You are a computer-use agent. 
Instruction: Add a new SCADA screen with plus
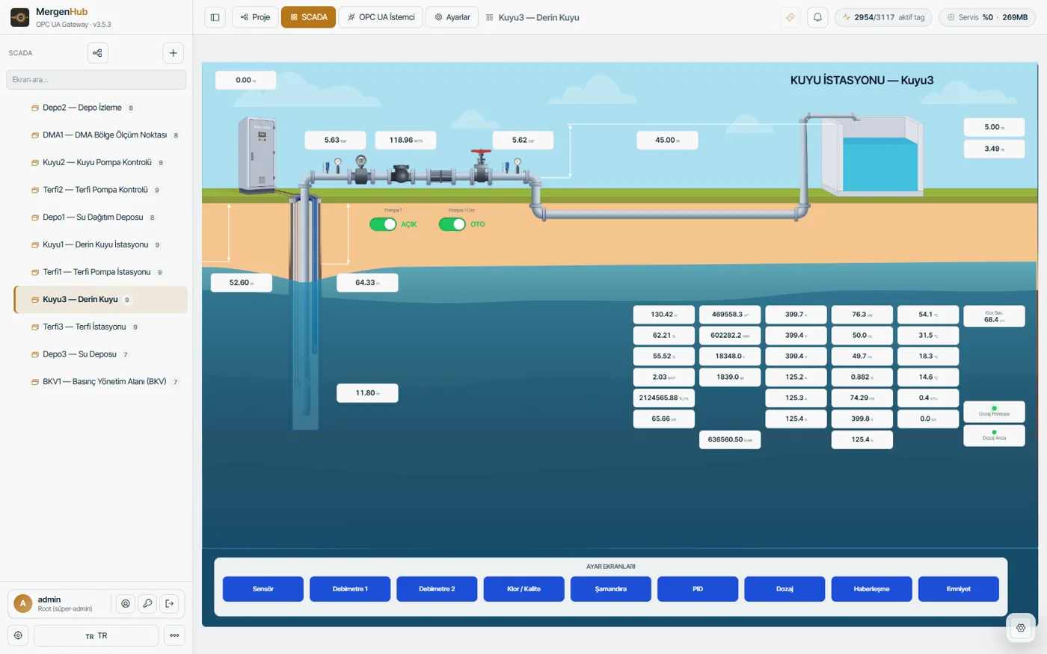173,53
